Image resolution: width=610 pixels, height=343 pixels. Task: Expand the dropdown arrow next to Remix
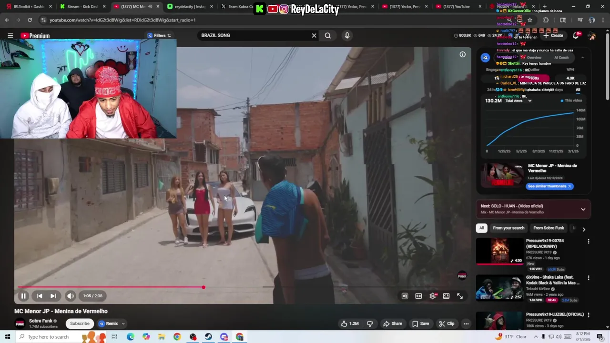click(123, 324)
